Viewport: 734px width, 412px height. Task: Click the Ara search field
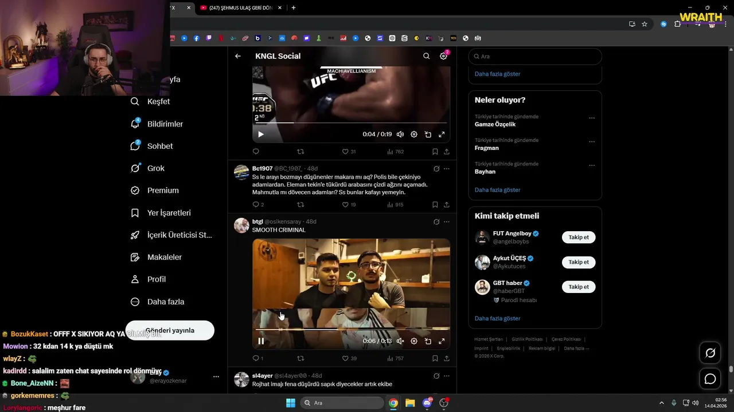pos(535,56)
